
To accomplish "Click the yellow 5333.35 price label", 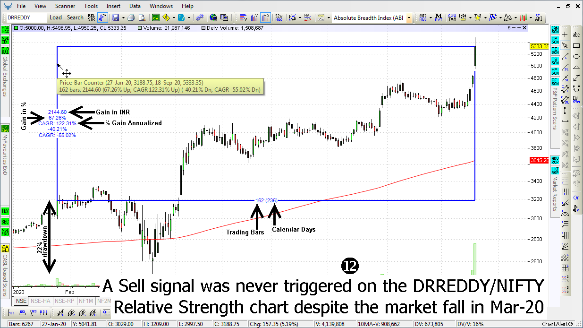I will pos(539,46).
